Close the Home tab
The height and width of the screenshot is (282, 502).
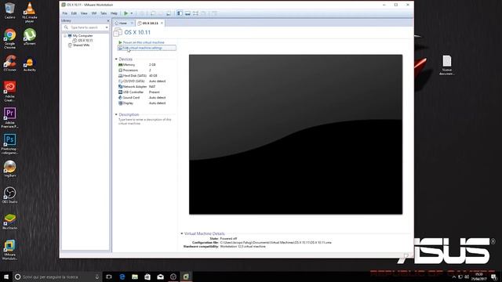pos(132,23)
